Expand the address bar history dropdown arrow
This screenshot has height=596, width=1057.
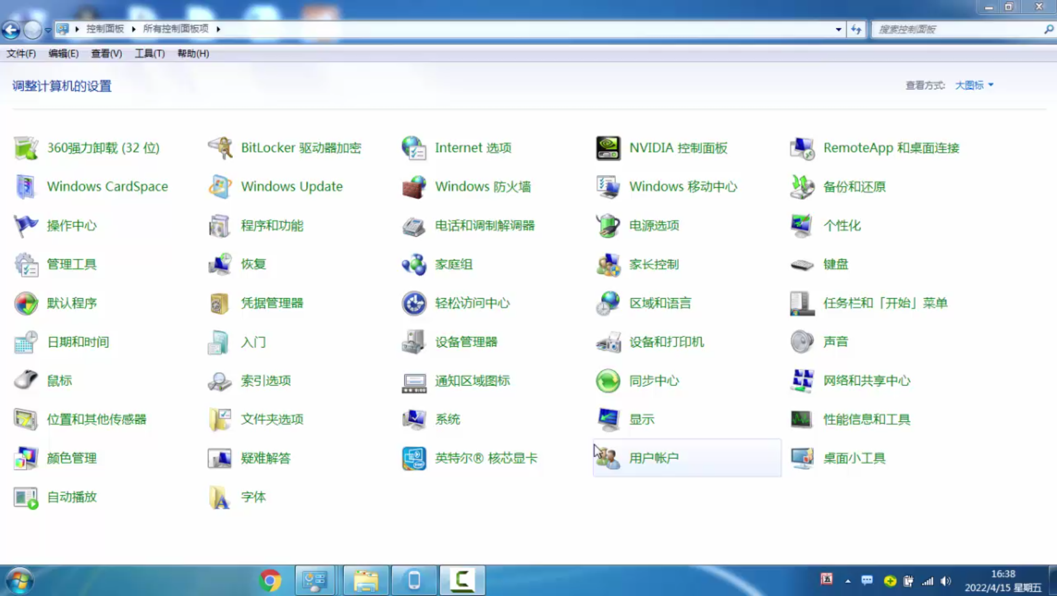tap(839, 29)
